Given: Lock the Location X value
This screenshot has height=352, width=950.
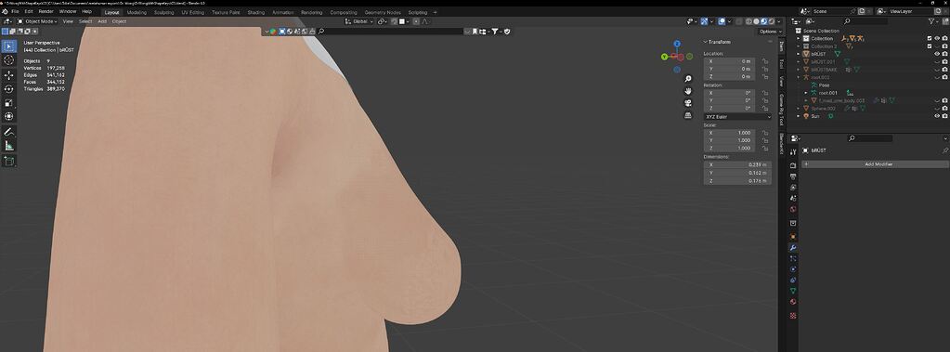Looking at the screenshot, I should (765, 61).
